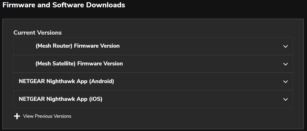Open the Nighthawk App iOS chevron
This screenshot has height=131, width=307.
pyautogui.click(x=285, y=99)
